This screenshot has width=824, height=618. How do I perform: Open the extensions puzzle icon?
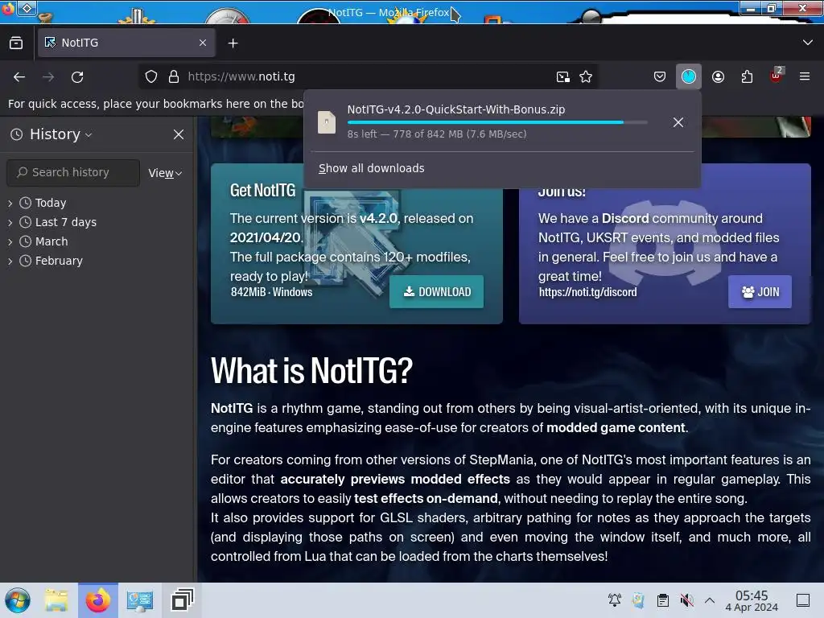pos(747,77)
